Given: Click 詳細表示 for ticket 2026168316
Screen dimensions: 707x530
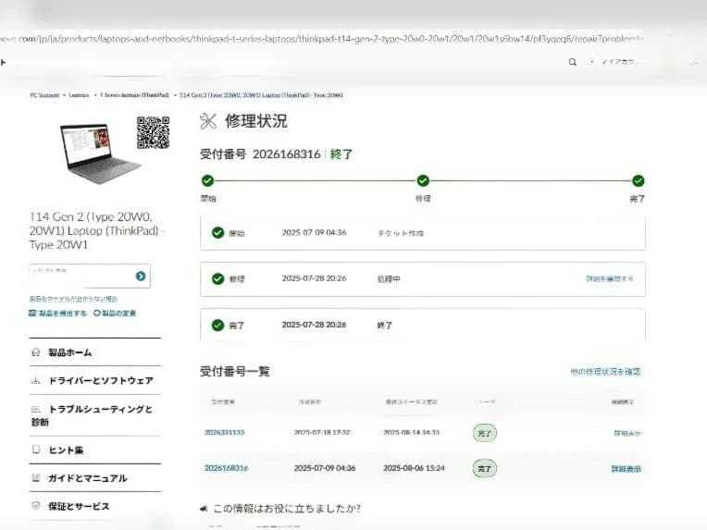Looking at the screenshot, I should coord(626,469).
